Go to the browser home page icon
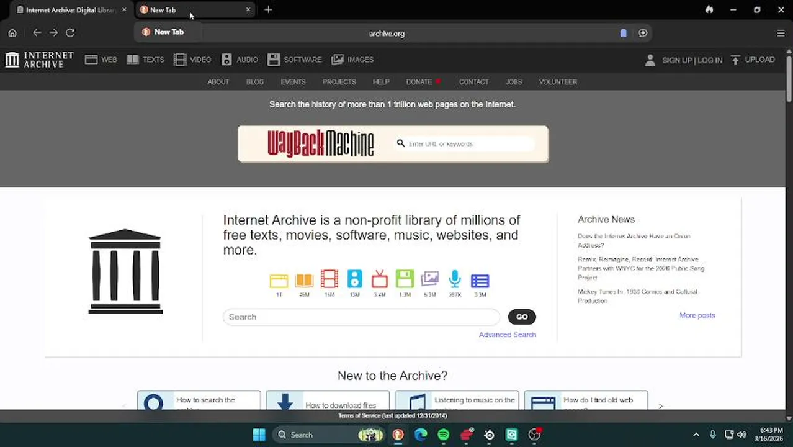 coord(12,33)
